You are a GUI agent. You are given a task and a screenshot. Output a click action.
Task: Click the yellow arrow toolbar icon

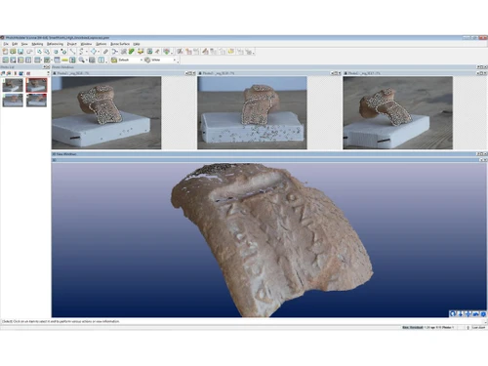pyautogui.click(x=141, y=52)
